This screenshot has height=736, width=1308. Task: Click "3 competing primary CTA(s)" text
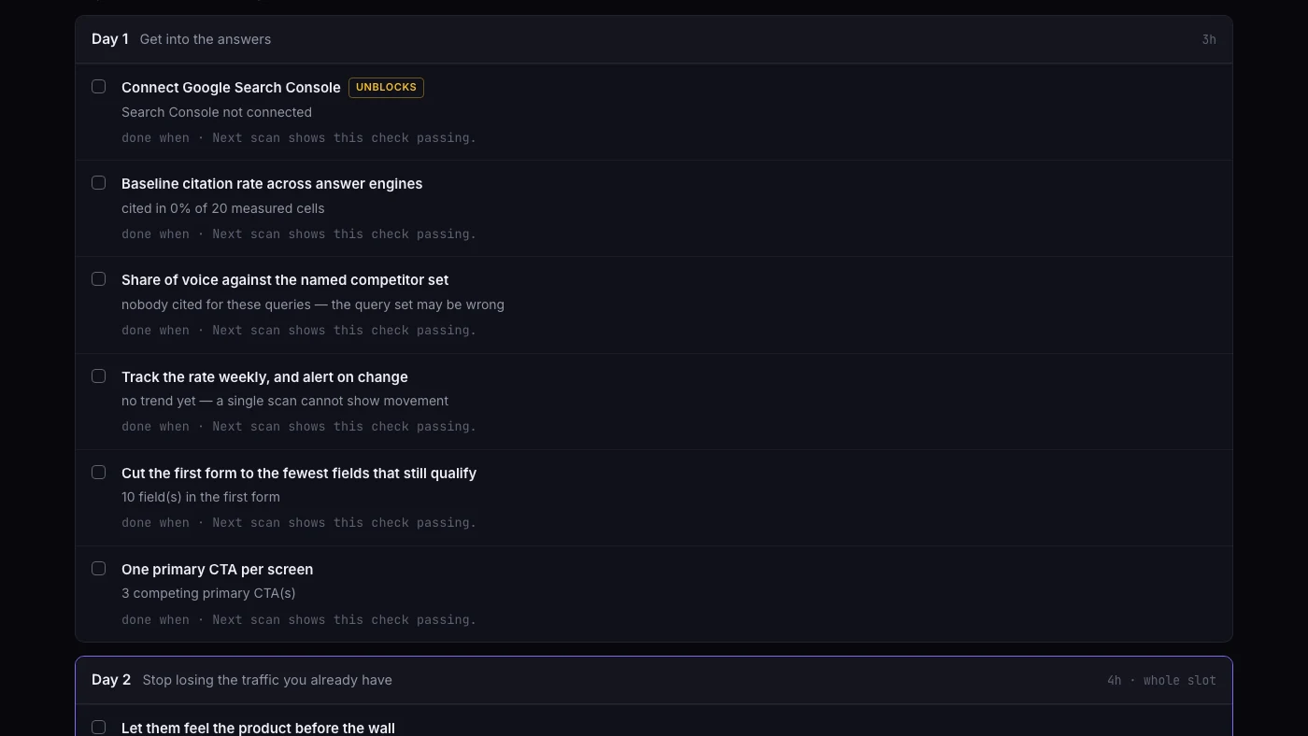pyautogui.click(x=208, y=593)
